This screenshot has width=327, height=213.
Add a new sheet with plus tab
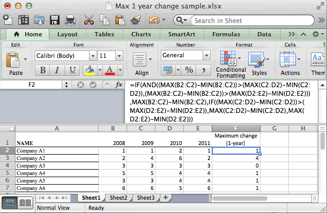(166, 197)
